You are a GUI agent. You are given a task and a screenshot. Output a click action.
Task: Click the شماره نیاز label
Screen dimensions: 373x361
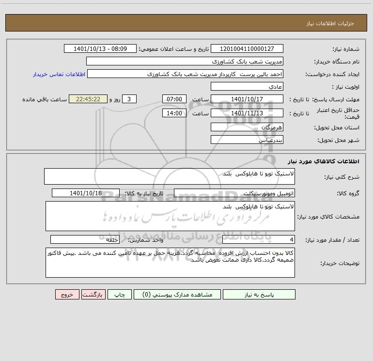[x=346, y=49]
